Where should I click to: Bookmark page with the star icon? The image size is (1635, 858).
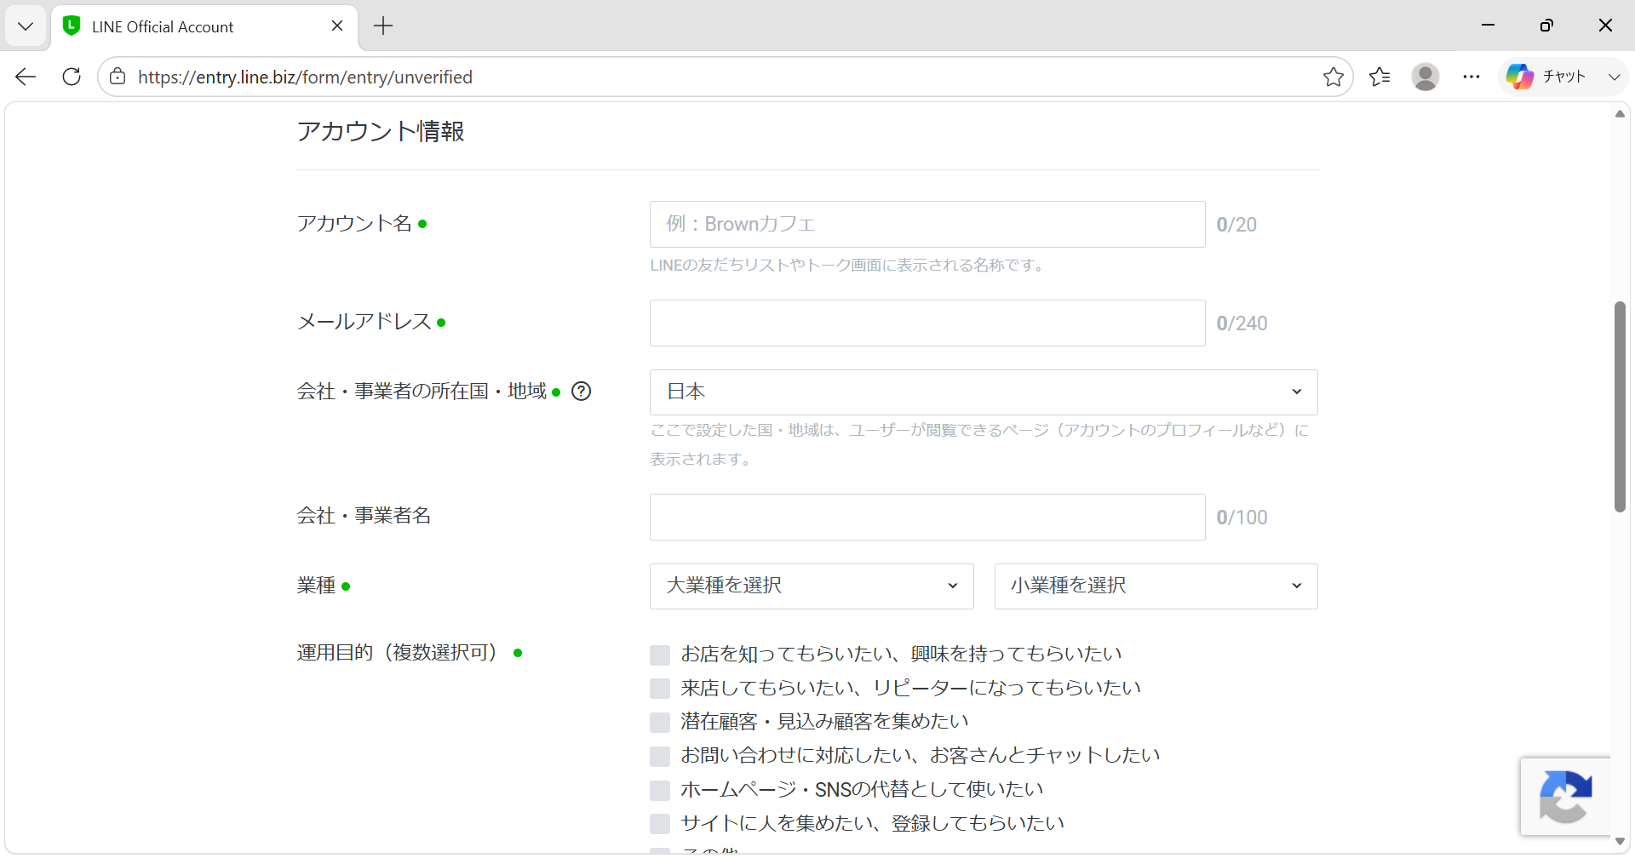(1334, 77)
